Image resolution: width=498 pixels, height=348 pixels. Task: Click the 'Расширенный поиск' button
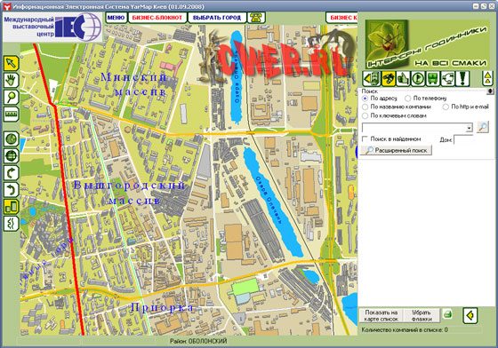(397, 150)
